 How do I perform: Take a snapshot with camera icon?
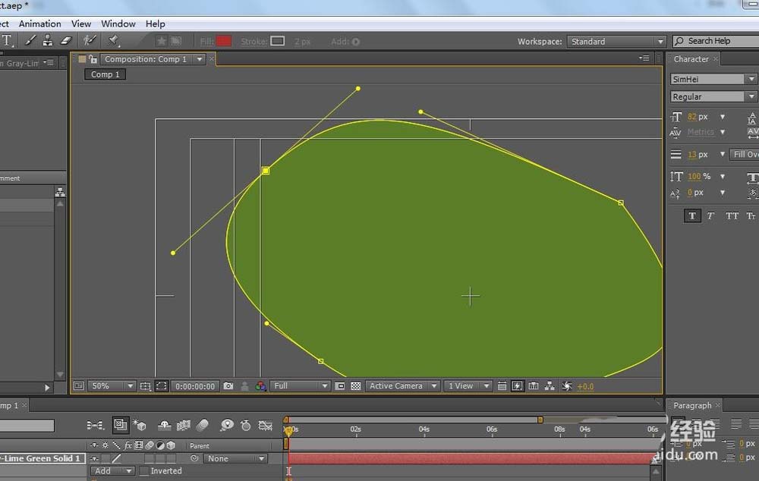pos(228,386)
